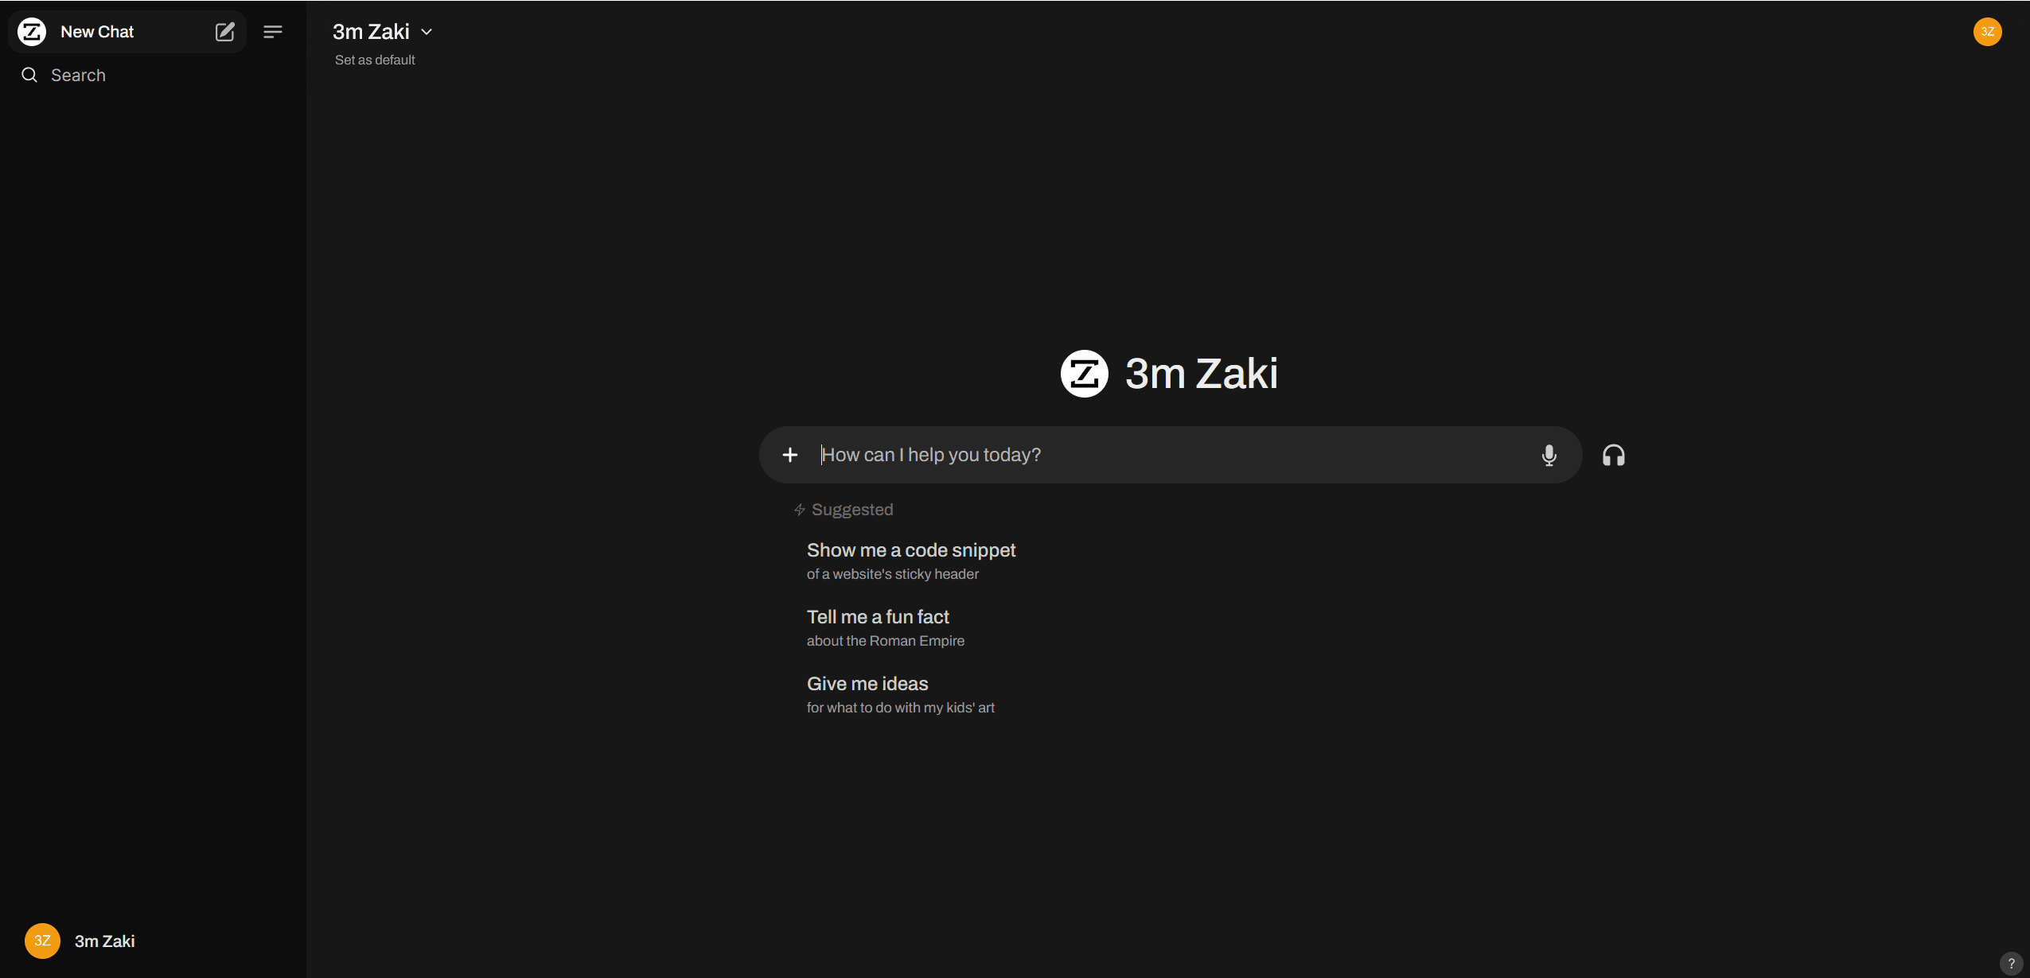Click the large Z logo above input

coord(1084,373)
